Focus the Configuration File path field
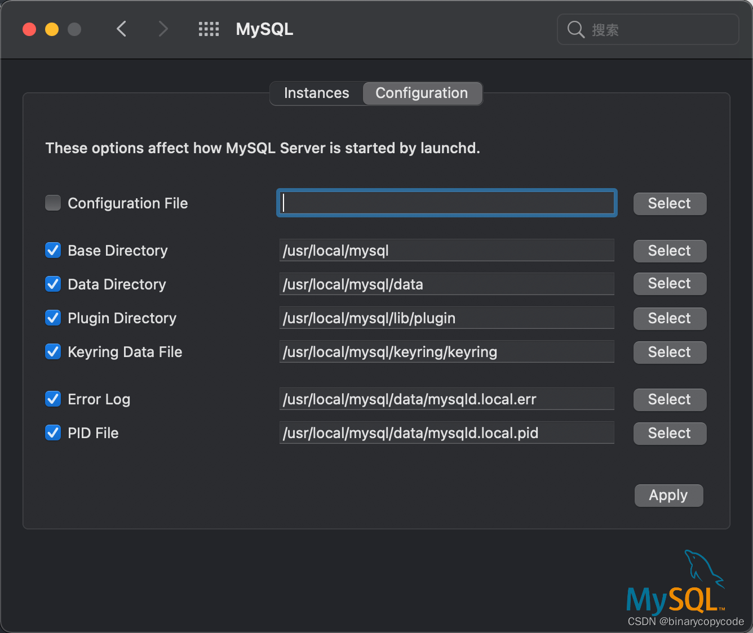This screenshot has height=633, width=753. click(447, 203)
